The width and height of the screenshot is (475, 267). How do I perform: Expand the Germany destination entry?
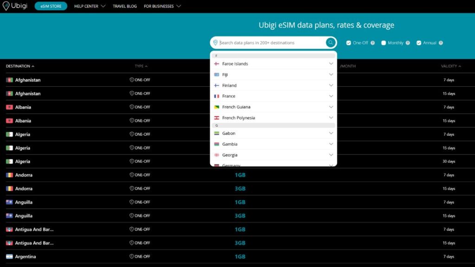(x=332, y=165)
